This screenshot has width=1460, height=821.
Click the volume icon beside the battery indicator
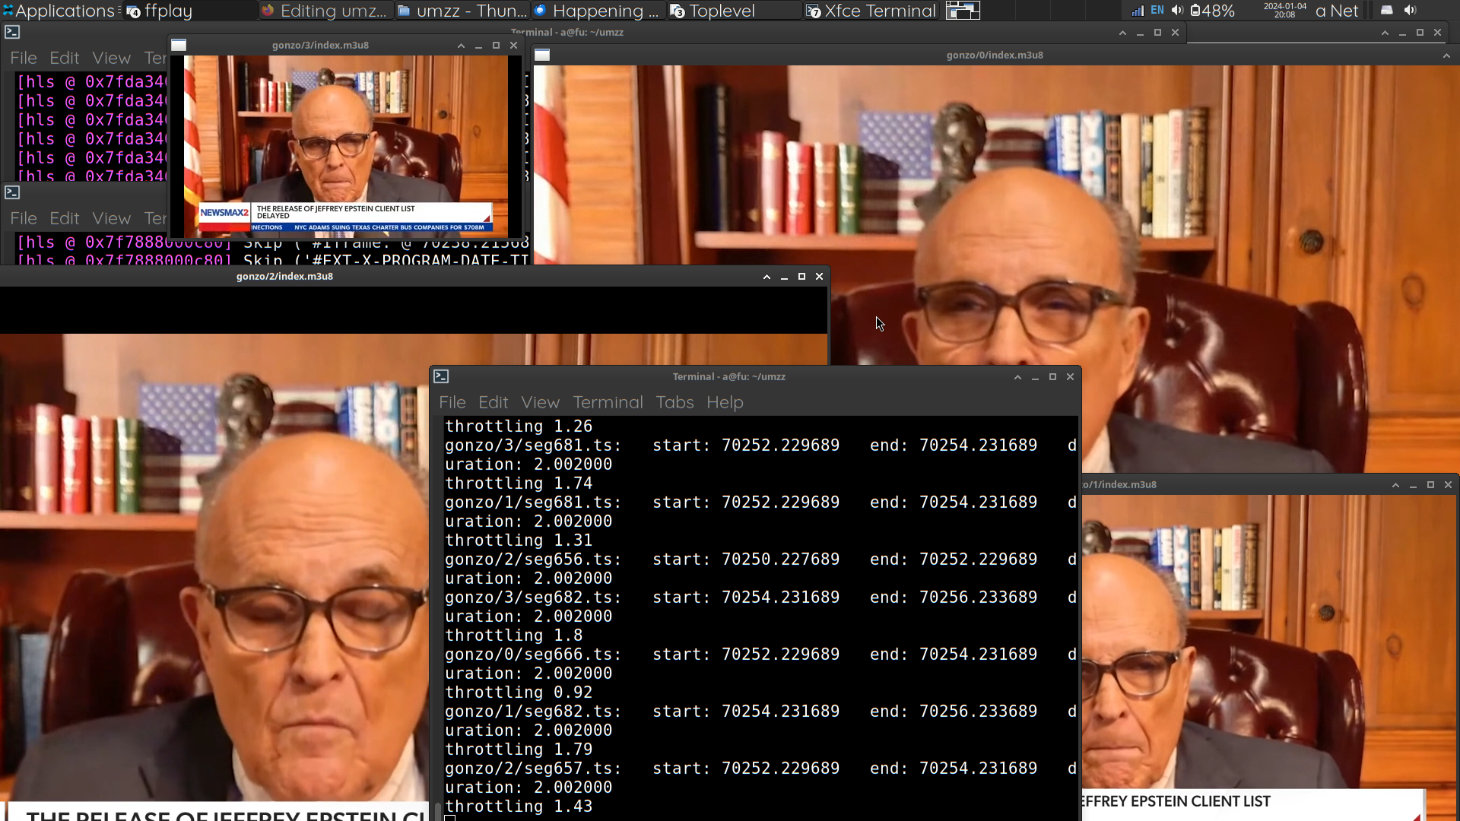1177,11
